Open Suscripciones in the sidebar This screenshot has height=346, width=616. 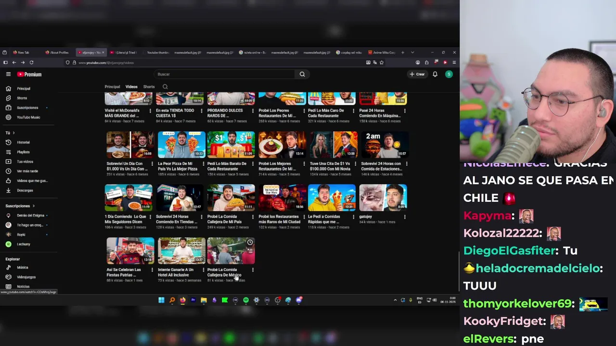[27, 108]
